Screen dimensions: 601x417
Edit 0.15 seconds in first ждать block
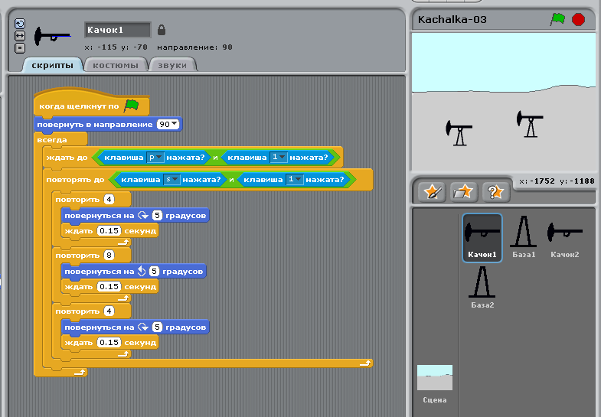(x=109, y=231)
